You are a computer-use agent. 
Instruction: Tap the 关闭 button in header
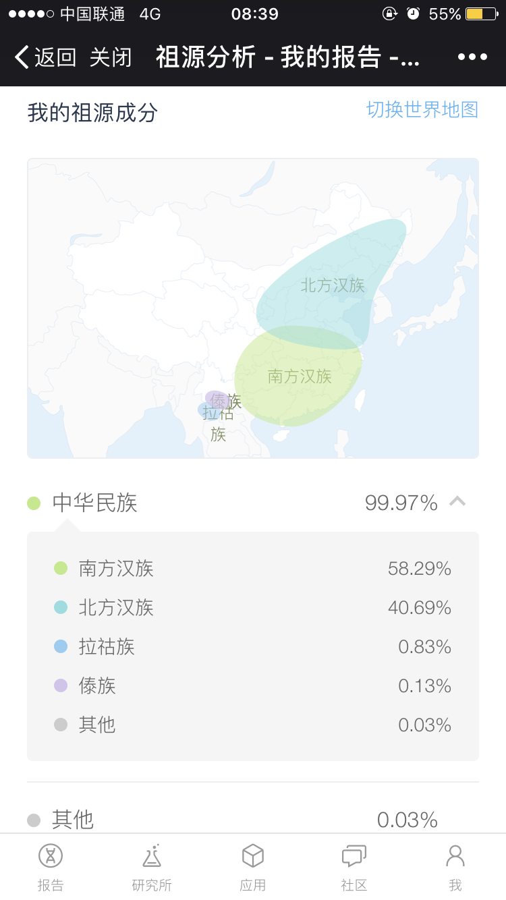[111, 57]
